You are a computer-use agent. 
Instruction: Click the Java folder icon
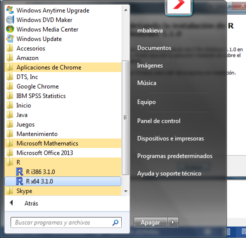click(x=10, y=114)
